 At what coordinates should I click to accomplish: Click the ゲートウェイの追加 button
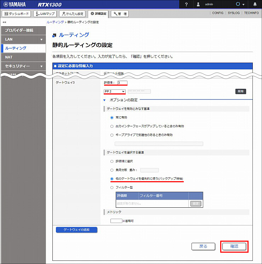(x=76, y=230)
